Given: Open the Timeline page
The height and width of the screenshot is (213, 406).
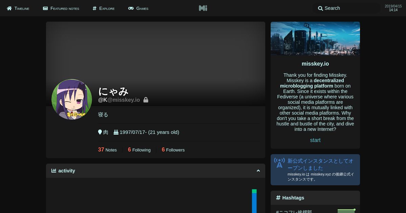Looking at the screenshot, I should (x=18, y=8).
